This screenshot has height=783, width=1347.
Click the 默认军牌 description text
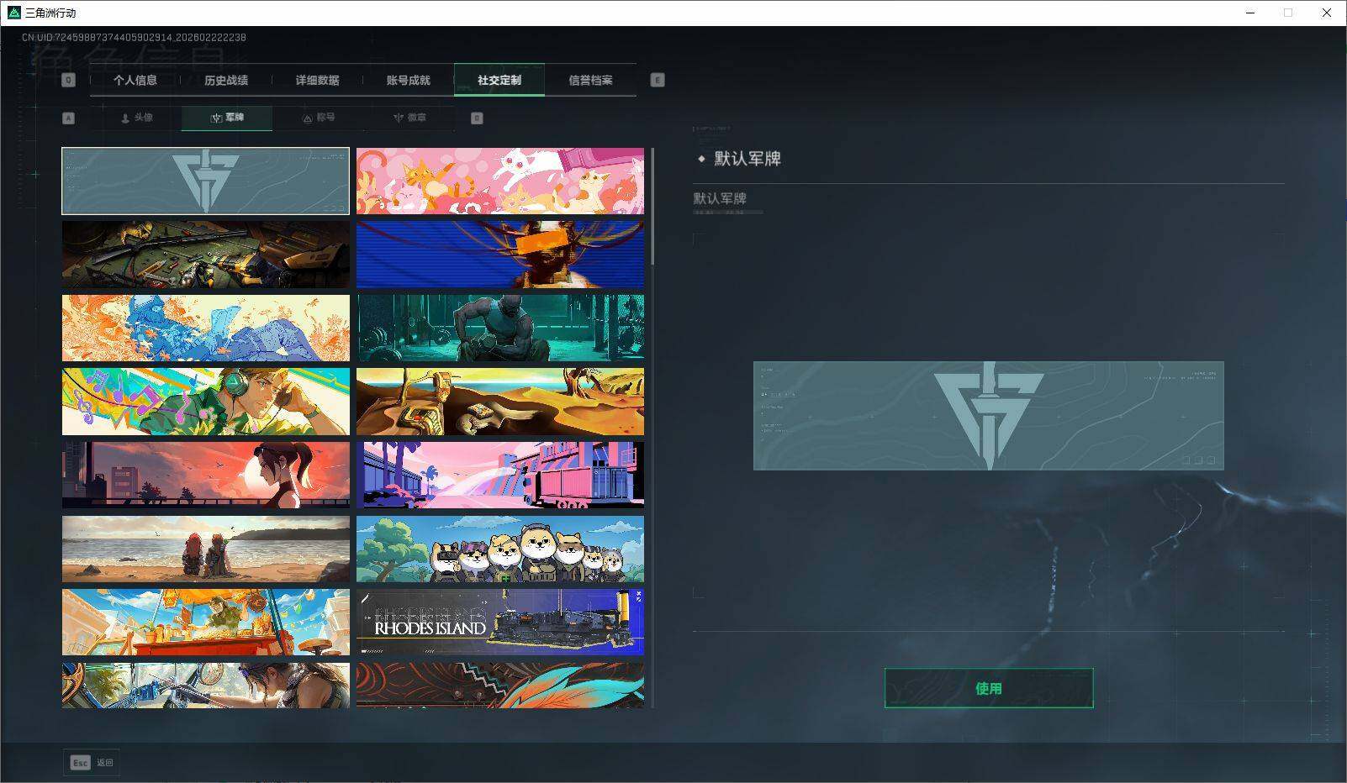[720, 198]
